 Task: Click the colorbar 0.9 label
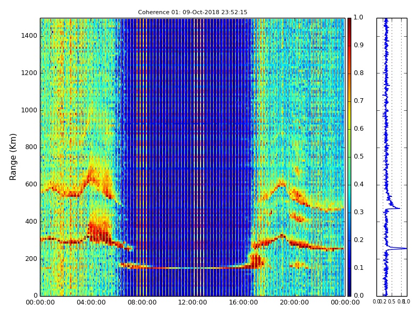pyautogui.click(x=359, y=45)
